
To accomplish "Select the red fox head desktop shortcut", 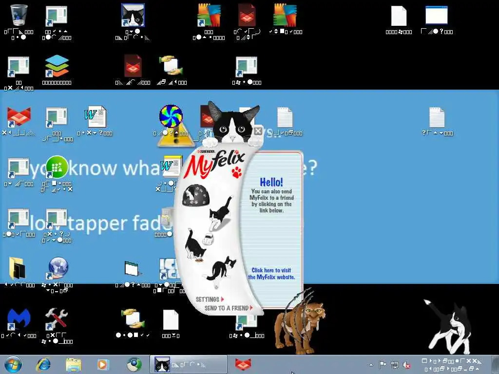I will (x=19, y=117).
